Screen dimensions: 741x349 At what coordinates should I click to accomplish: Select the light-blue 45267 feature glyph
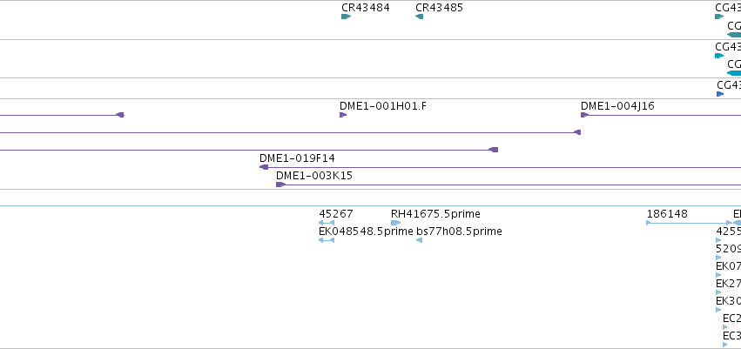click(327, 223)
